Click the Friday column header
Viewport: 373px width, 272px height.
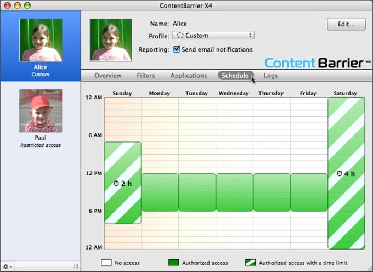tap(308, 93)
